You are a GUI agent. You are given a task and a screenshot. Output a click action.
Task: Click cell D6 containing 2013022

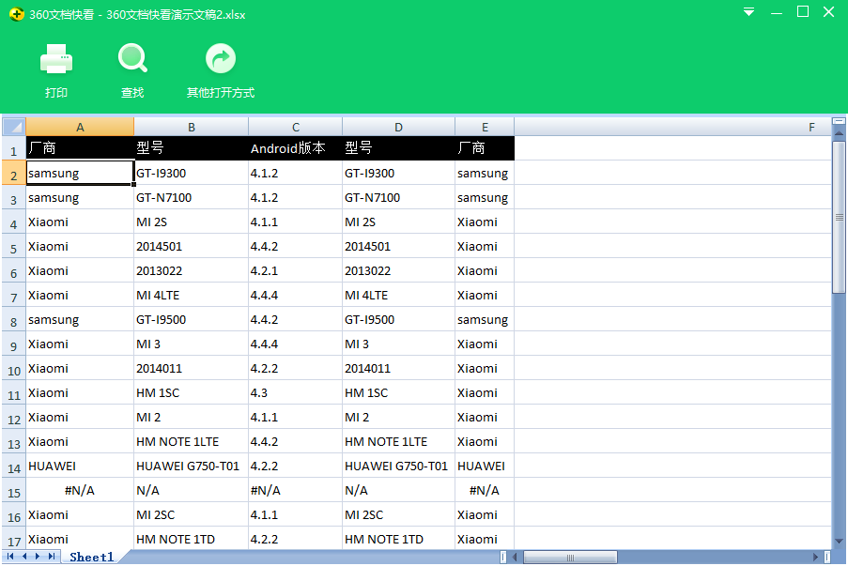[x=398, y=270]
